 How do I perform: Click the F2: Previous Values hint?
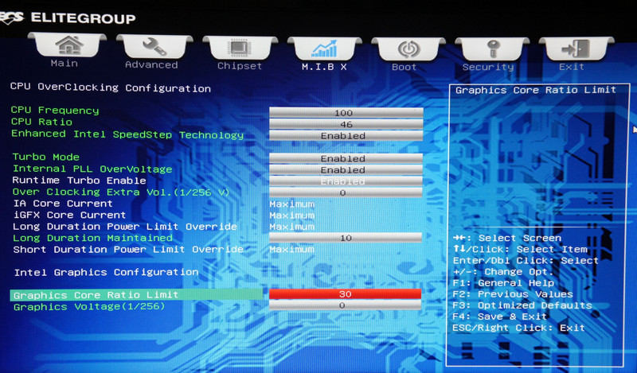(513, 293)
